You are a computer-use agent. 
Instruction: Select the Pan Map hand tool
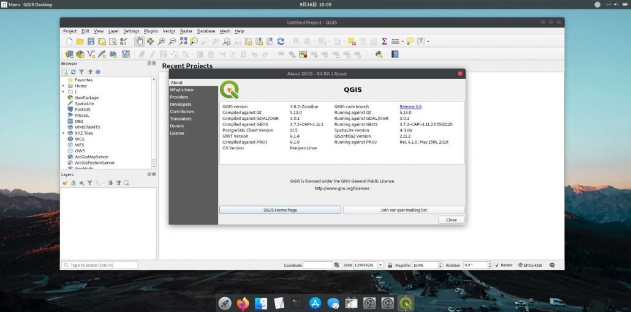pyautogui.click(x=140, y=42)
